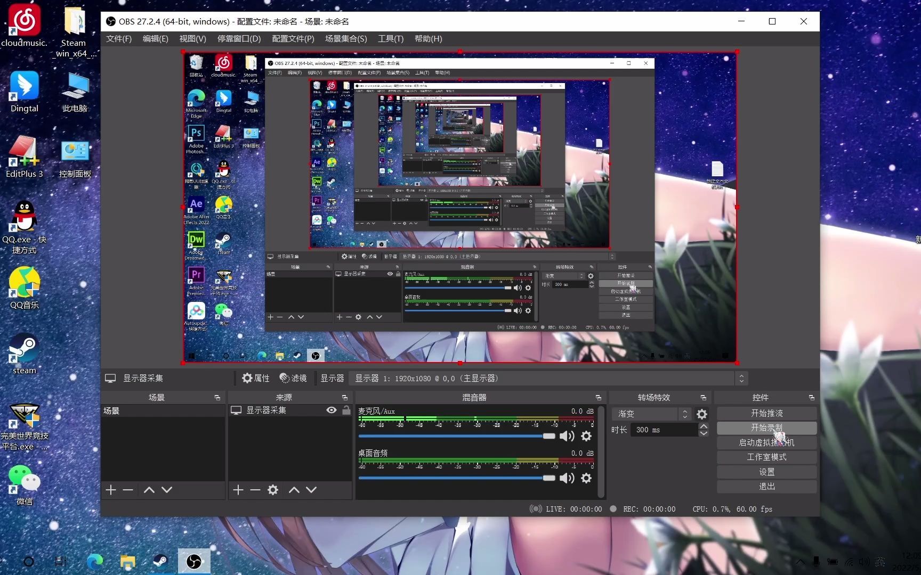Pop out the 来源 dock panel
Screen dimensions: 921x575
[x=344, y=398]
